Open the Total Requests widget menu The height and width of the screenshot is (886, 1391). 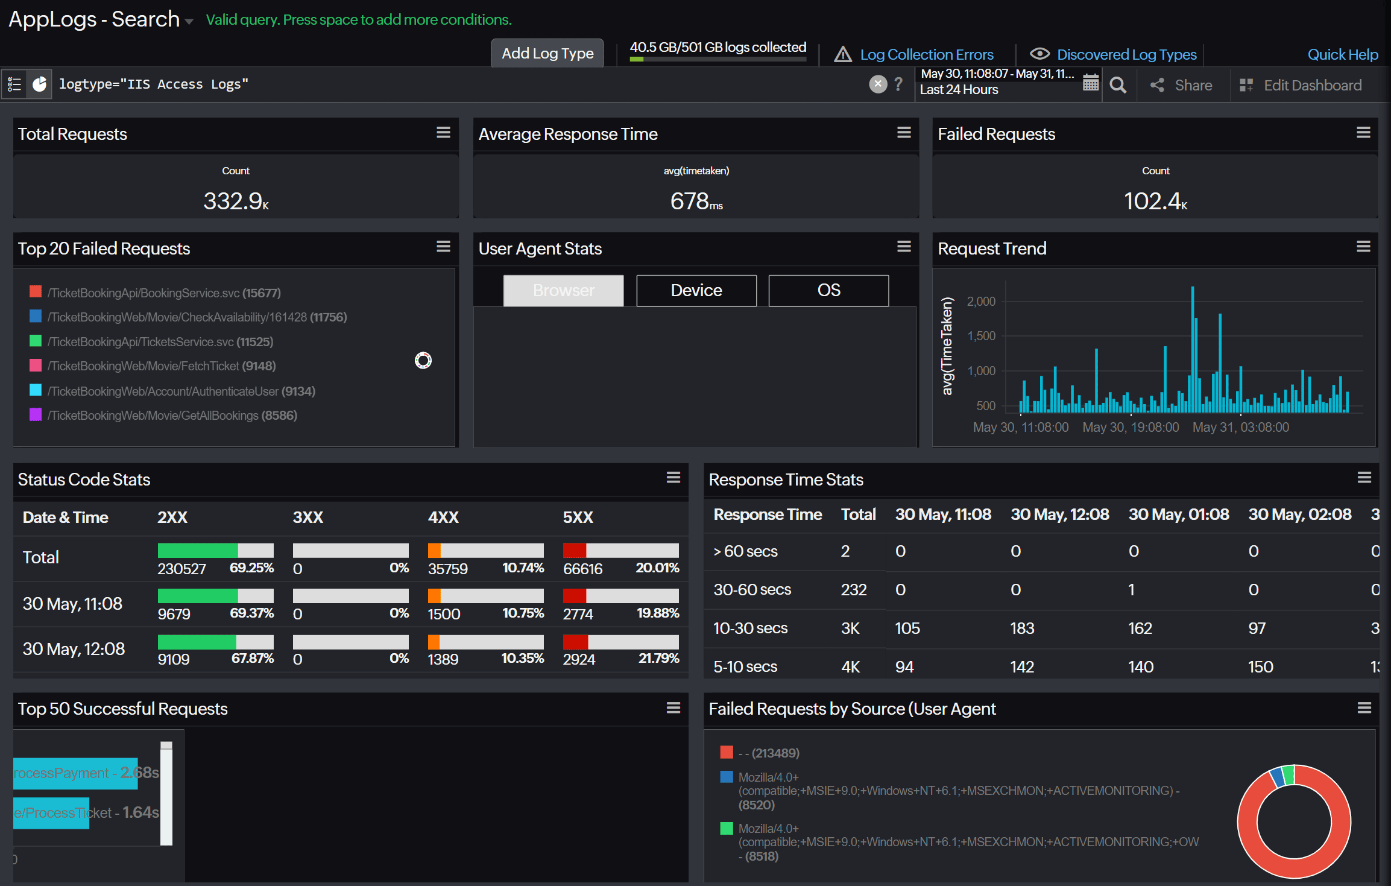[443, 132]
